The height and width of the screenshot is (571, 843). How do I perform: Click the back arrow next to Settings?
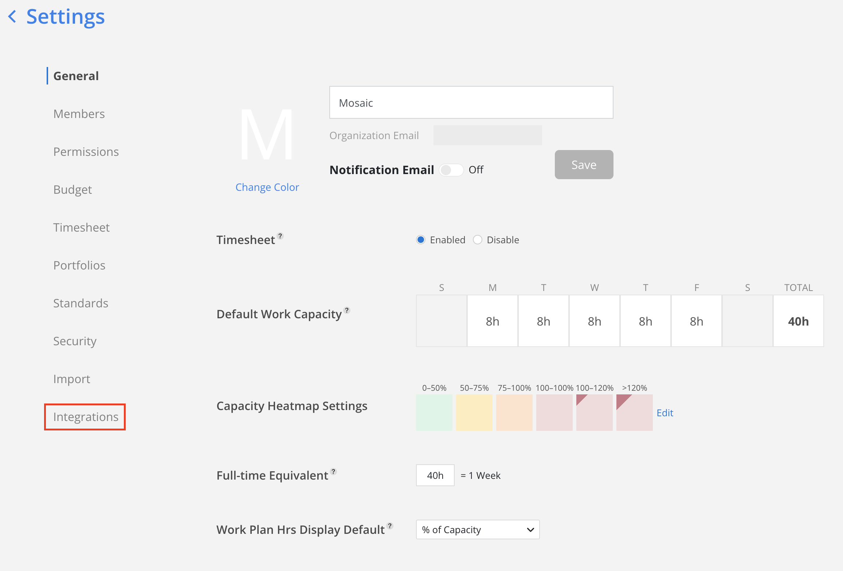(12, 17)
